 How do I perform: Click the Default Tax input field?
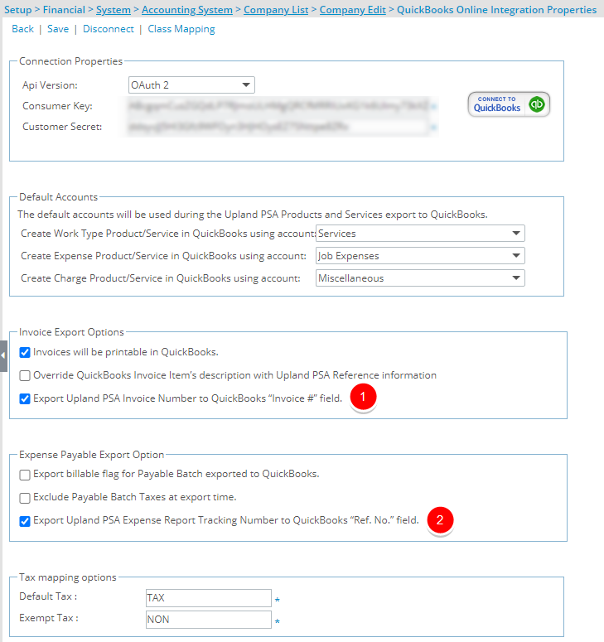pos(209,598)
